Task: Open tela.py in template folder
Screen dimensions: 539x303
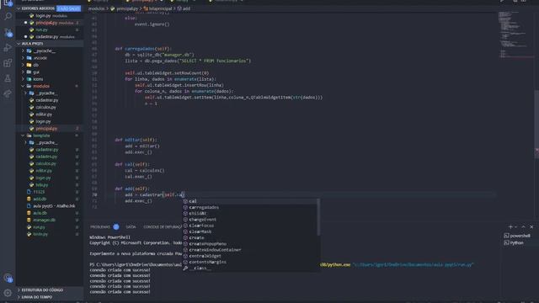Action: (x=42, y=185)
